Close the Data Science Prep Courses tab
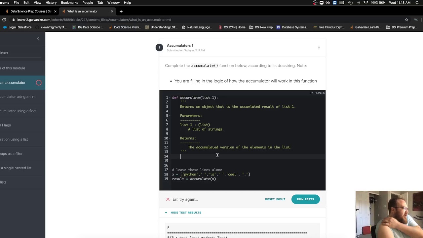Image resolution: width=423 pixels, height=238 pixels. pyautogui.click(x=55, y=11)
